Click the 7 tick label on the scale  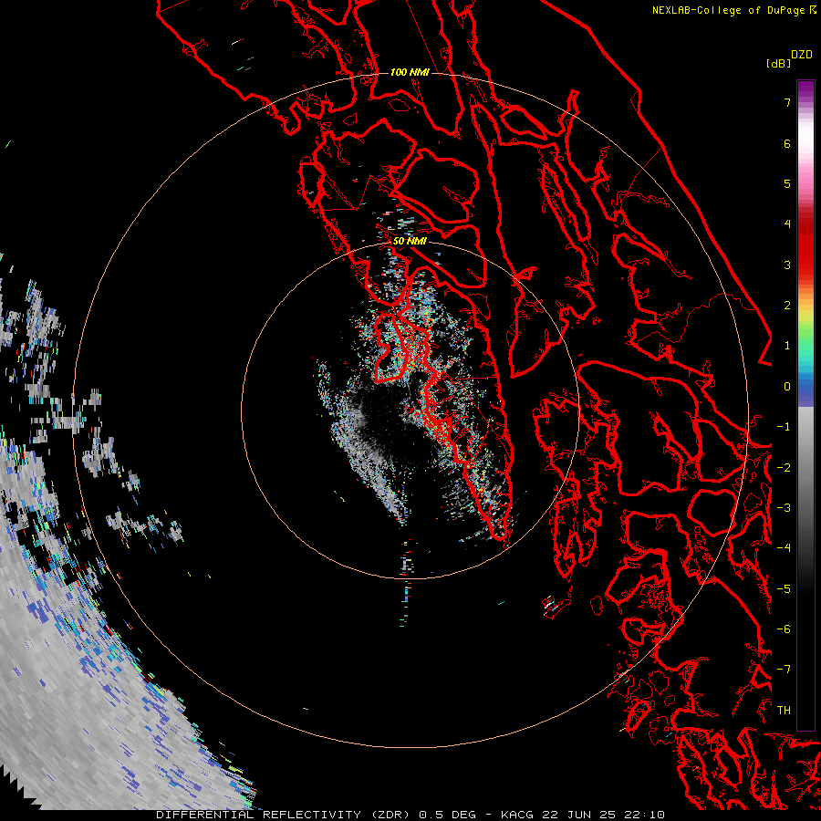(x=787, y=102)
